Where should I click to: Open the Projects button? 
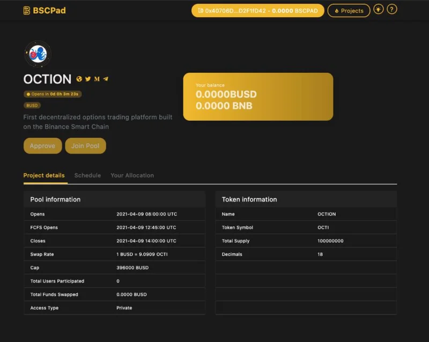pos(349,11)
